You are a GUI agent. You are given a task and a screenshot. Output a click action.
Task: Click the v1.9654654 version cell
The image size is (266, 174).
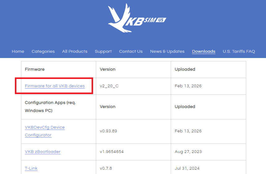112,152
